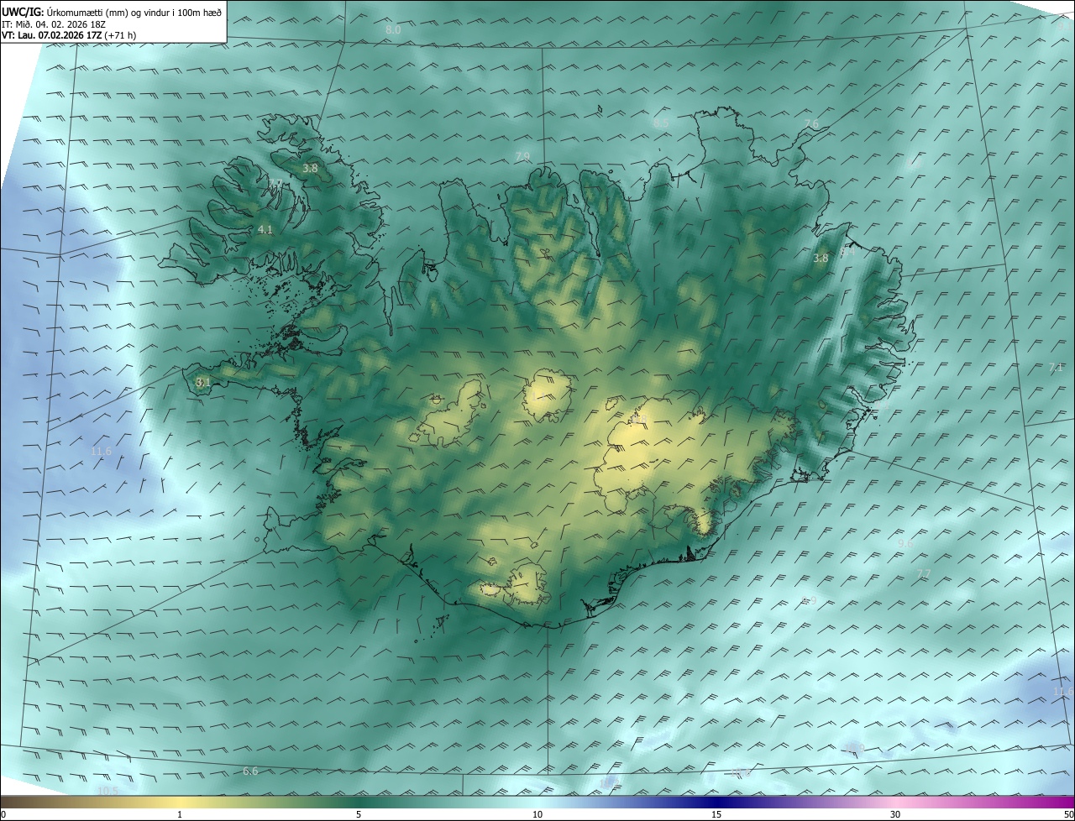
Task: Click the 10.5 value label on the map
Action: pyautogui.click(x=107, y=791)
